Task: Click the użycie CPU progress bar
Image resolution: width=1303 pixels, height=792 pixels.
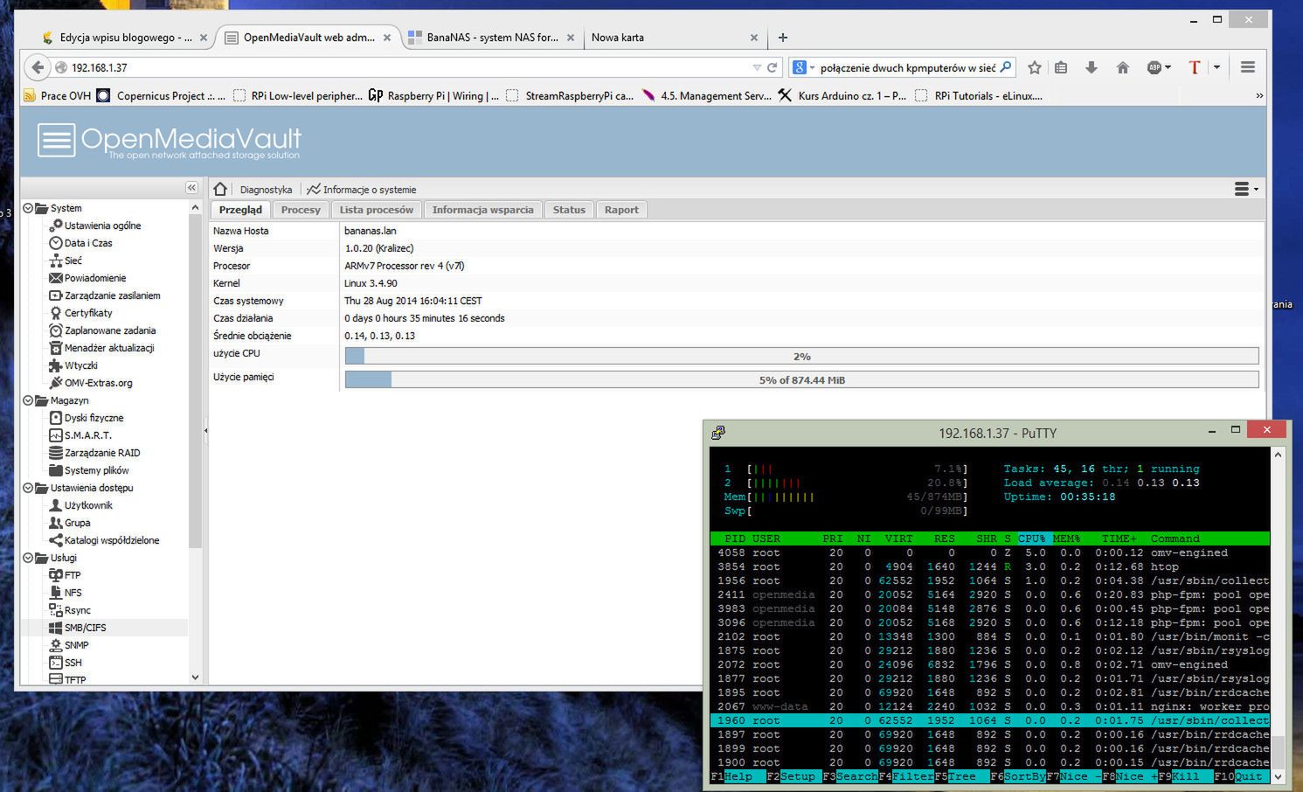Action: (x=801, y=356)
